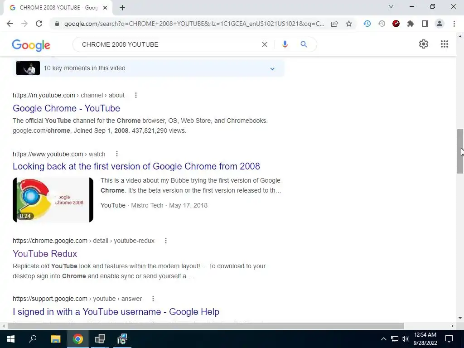This screenshot has height=348, width=464.
Task: Open a new browser tab
Action: [x=122, y=8]
